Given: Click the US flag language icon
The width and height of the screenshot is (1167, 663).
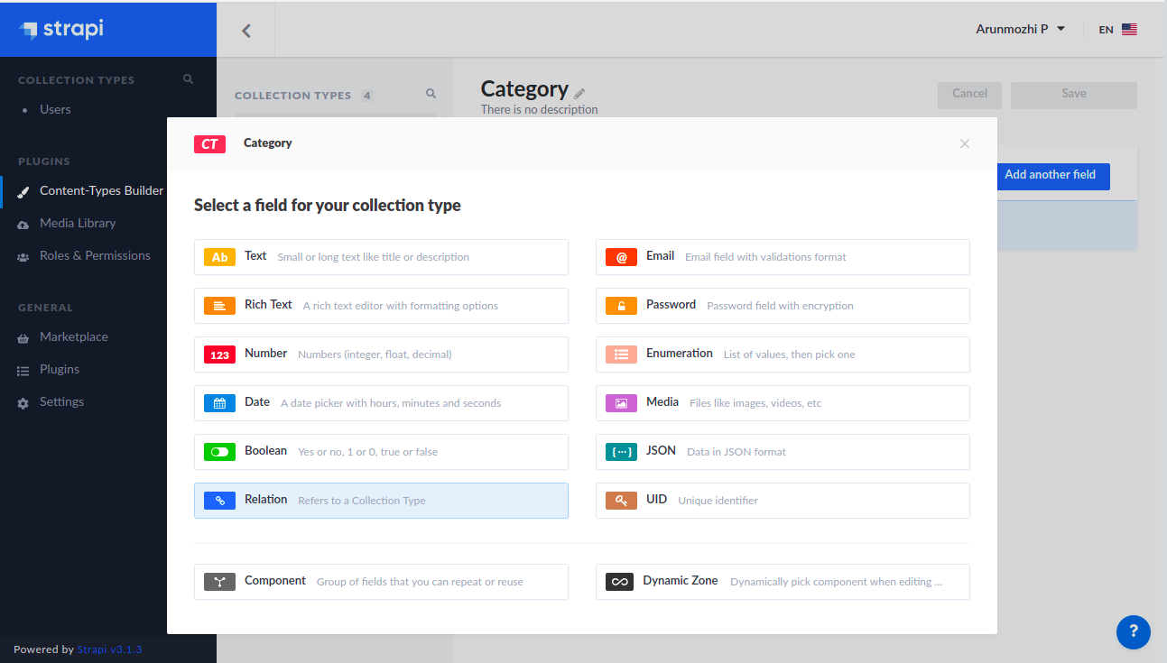Looking at the screenshot, I should point(1129,30).
